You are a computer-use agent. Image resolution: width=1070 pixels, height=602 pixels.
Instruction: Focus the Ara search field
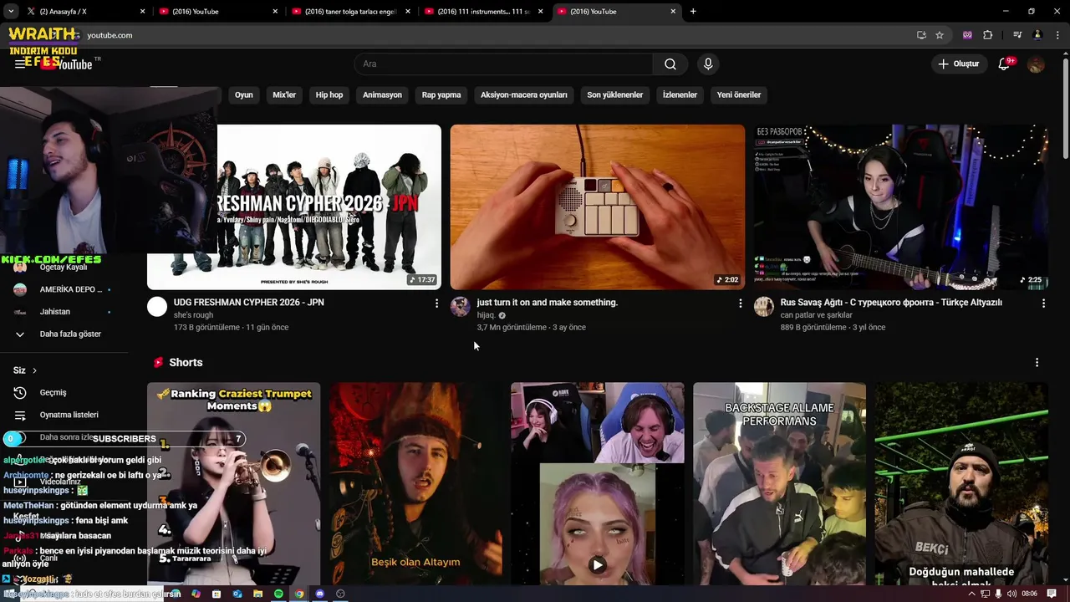click(504, 64)
